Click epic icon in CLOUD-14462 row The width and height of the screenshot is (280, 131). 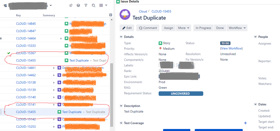(x=59, y=75)
